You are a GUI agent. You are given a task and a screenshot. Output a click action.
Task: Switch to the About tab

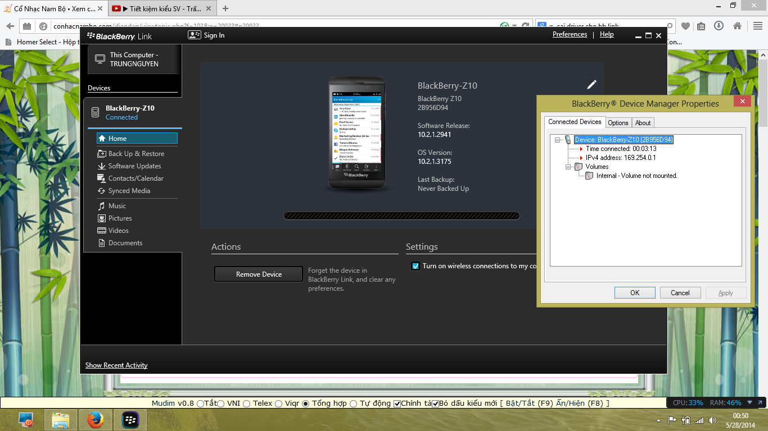pyautogui.click(x=643, y=123)
